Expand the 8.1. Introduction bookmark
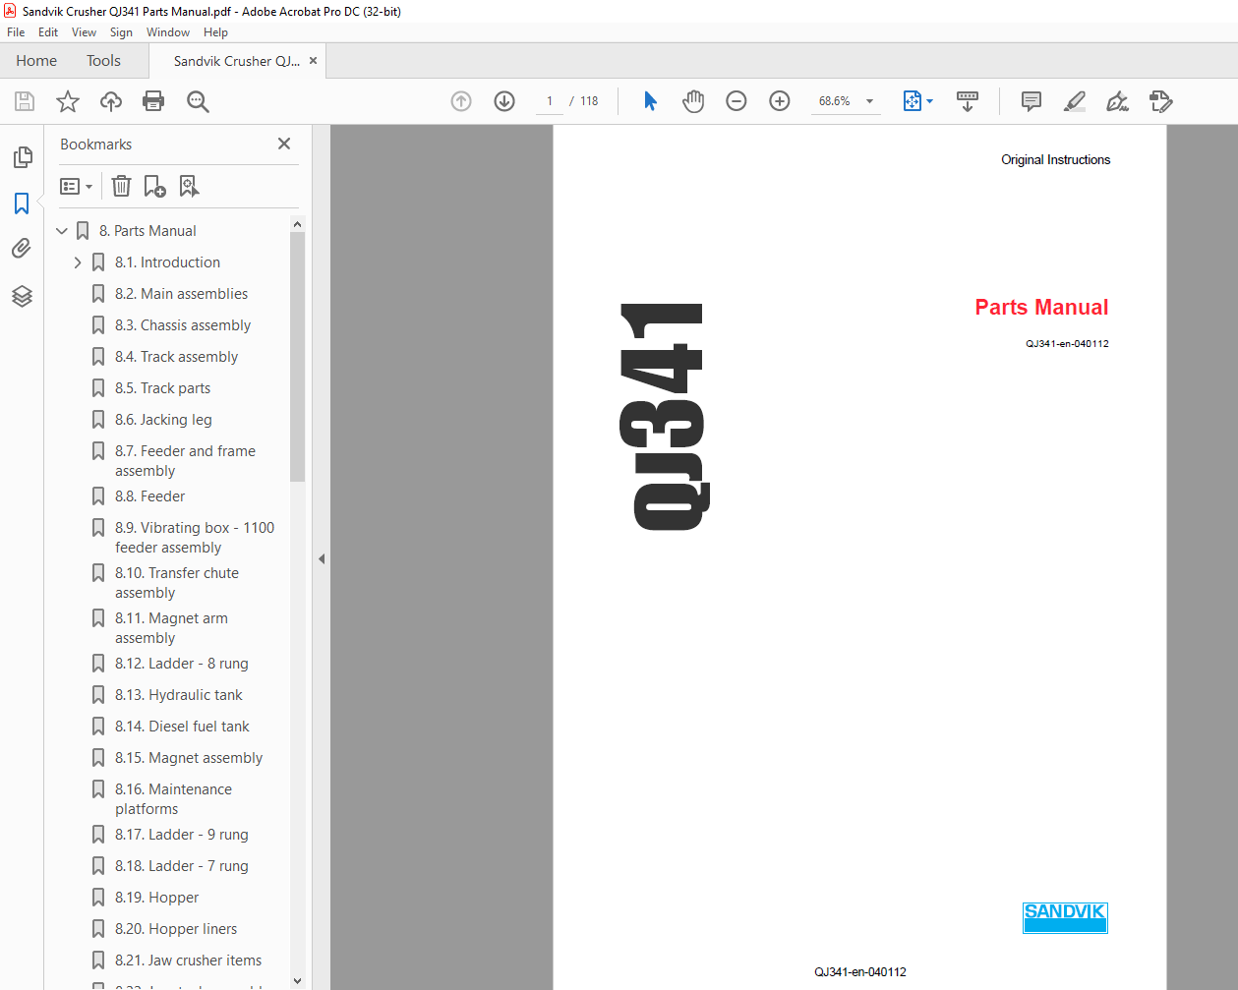 pos(78,262)
